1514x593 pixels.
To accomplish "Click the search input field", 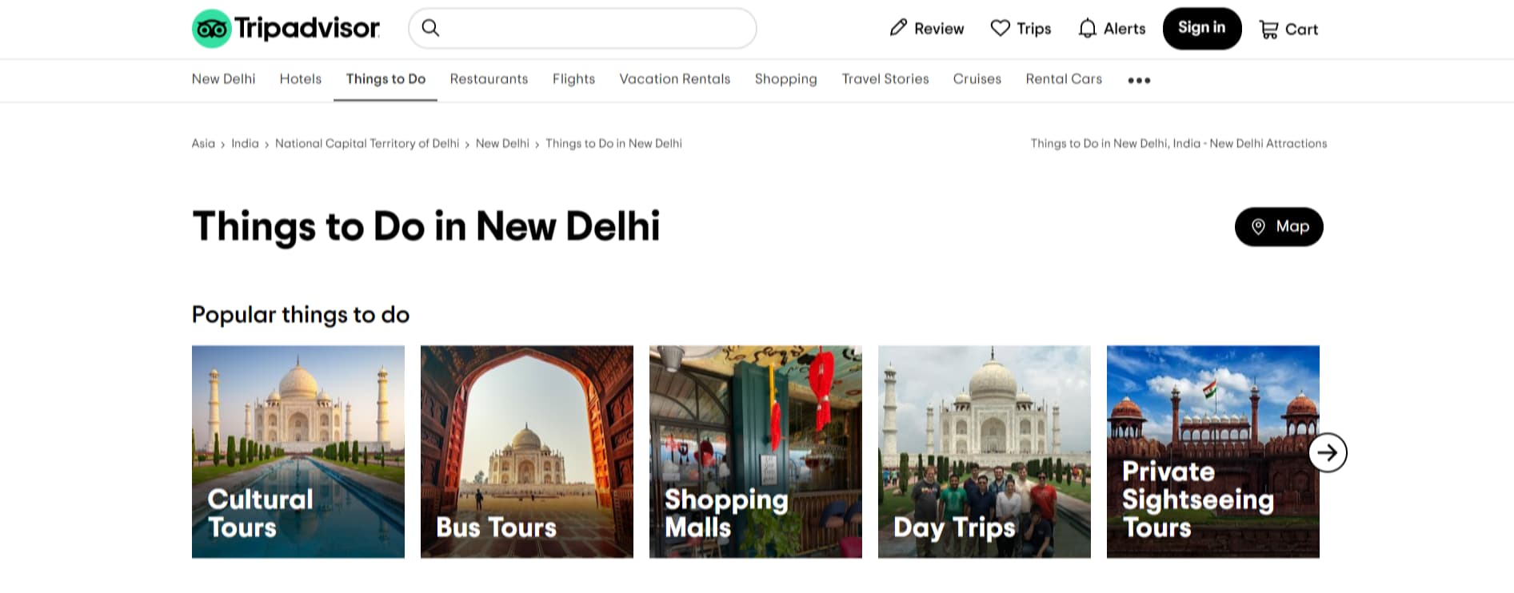I will pyautogui.click(x=582, y=29).
